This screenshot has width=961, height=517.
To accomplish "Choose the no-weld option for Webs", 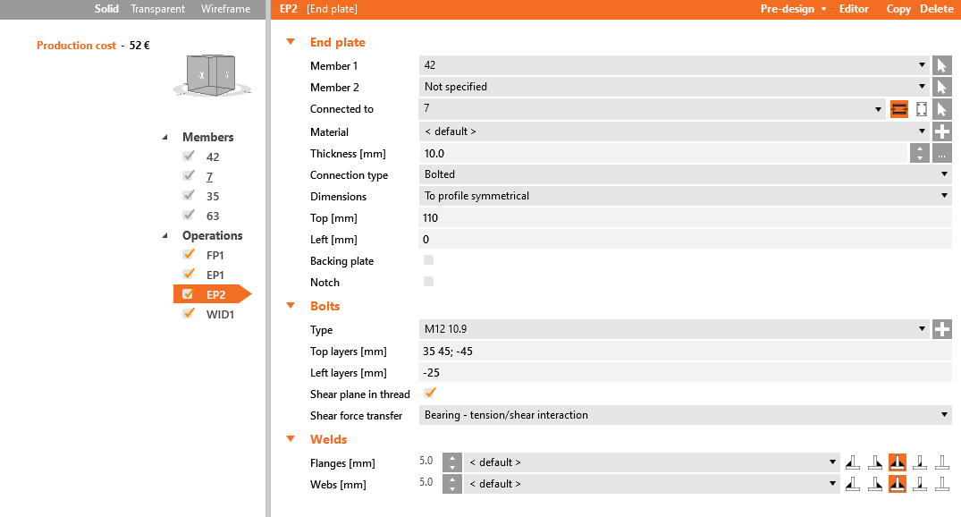I will click(x=942, y=484).
